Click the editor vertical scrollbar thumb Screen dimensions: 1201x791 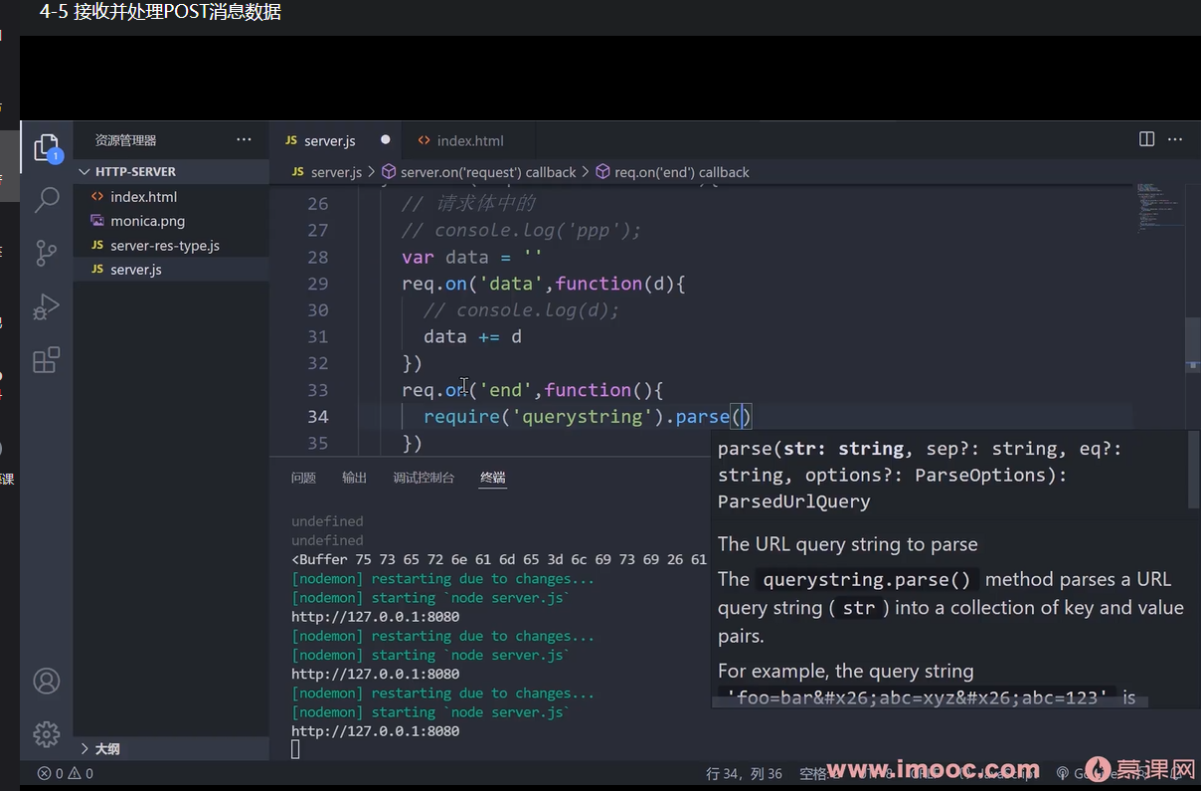1192,337
